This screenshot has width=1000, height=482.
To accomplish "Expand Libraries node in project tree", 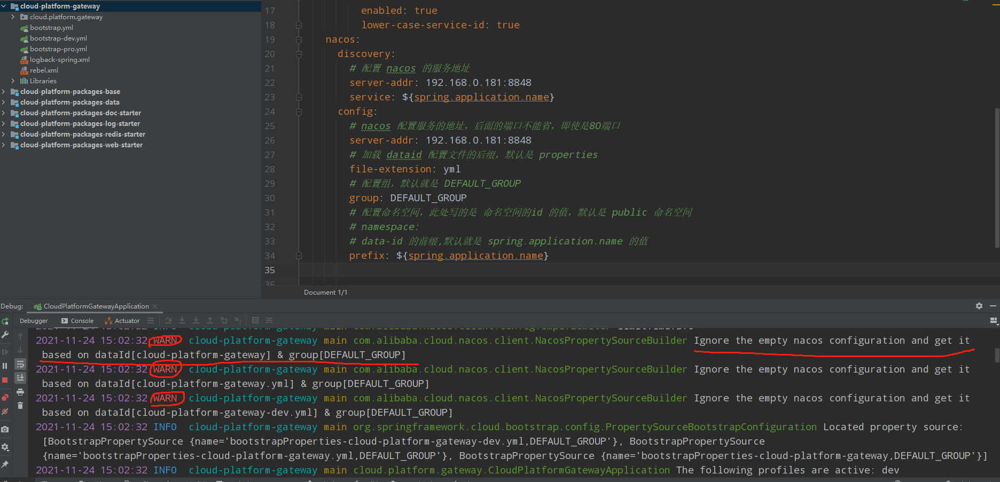I will coord(13,81).
